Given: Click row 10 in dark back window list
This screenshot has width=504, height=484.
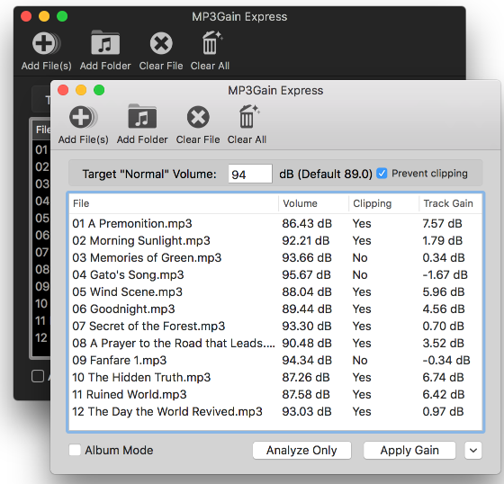Looking at the screenshot, I should (x=41, y=303).
